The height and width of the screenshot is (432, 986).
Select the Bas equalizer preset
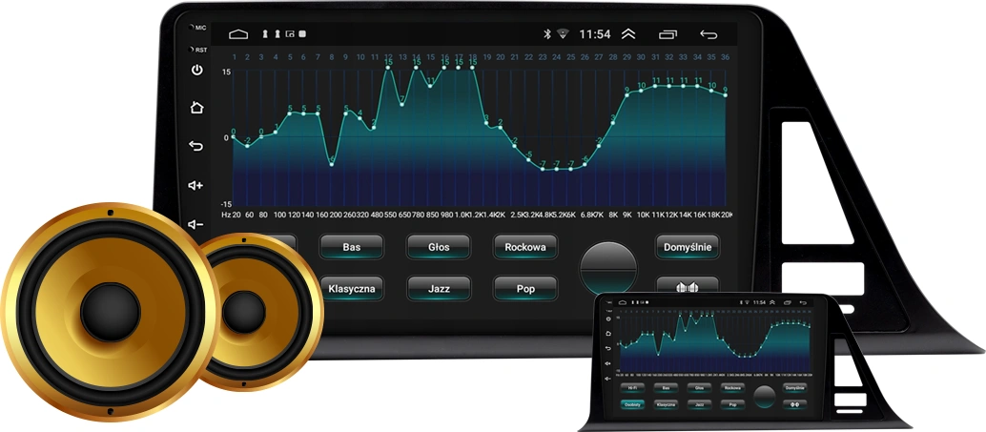coord(352,247)
